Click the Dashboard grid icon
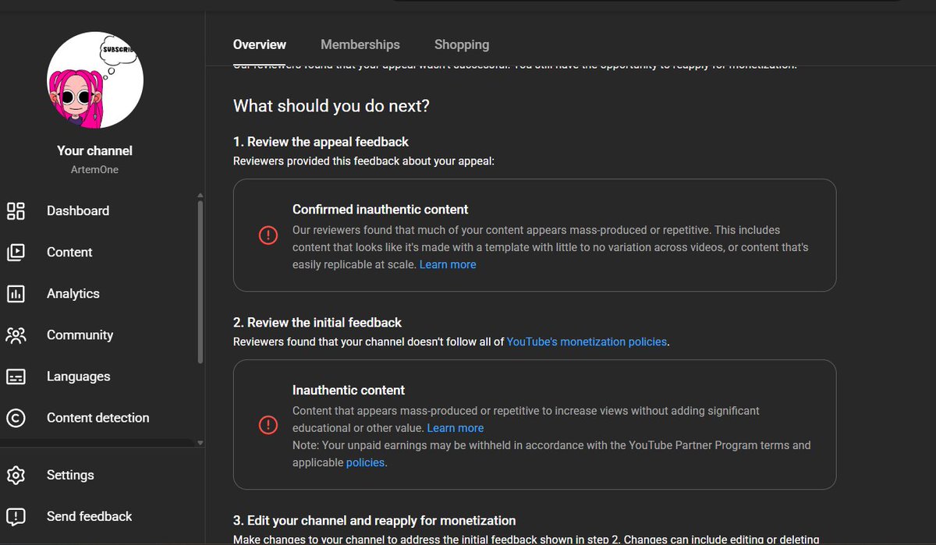 point(16,211)
